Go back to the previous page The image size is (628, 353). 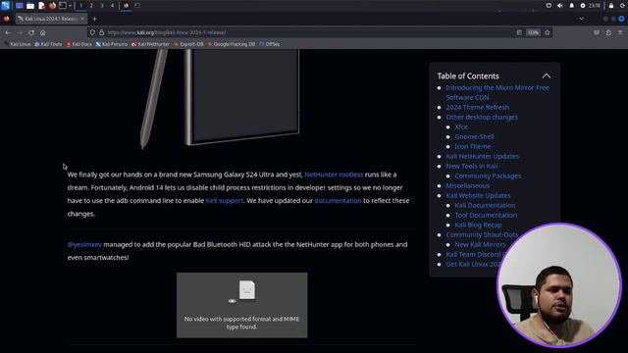[x=8, y=32]
